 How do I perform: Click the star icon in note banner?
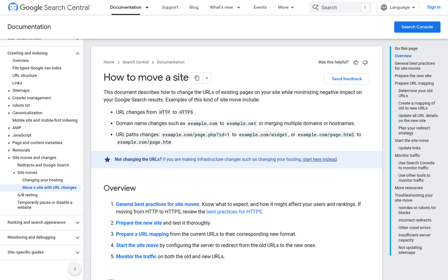tap(107, 159)
